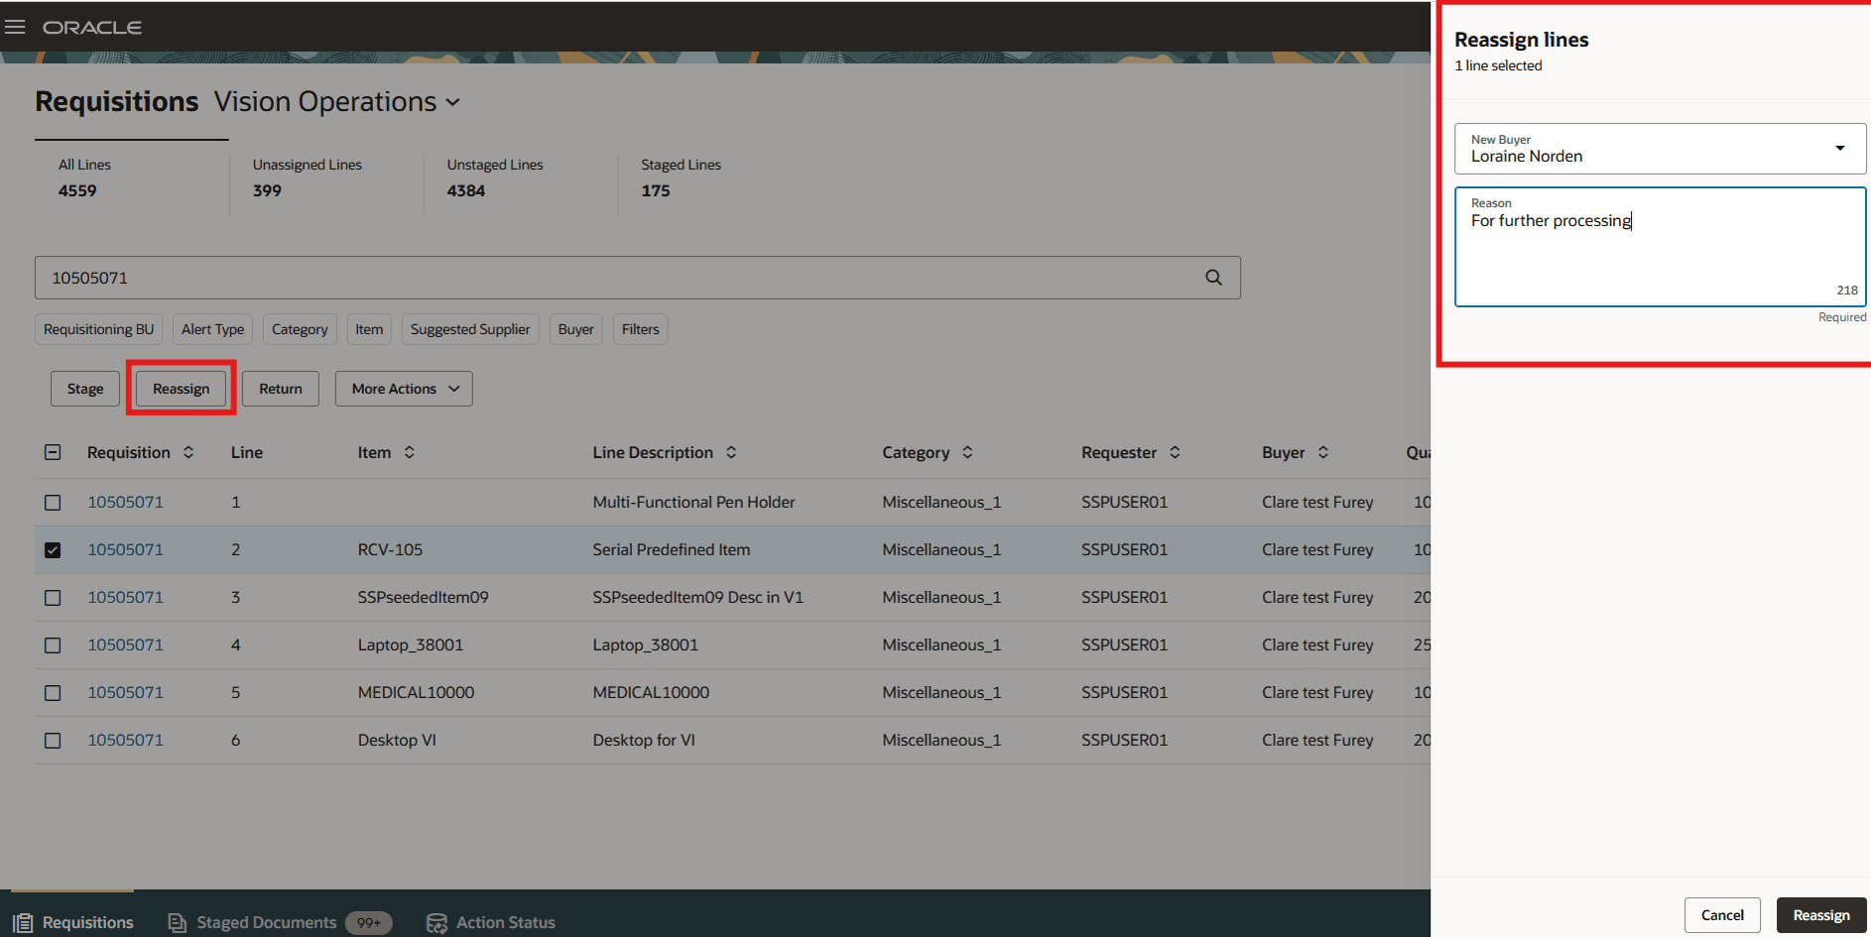Sort Buyer column in descending order
The height and width of the screenshot is (937, 1871).
click(1323, 456)
